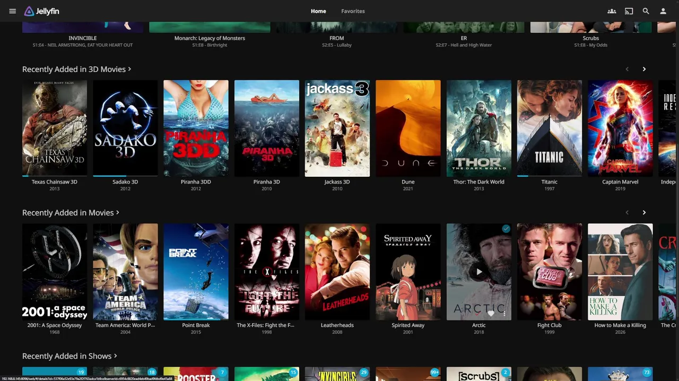Click the ER series title link

pos(464,38)
